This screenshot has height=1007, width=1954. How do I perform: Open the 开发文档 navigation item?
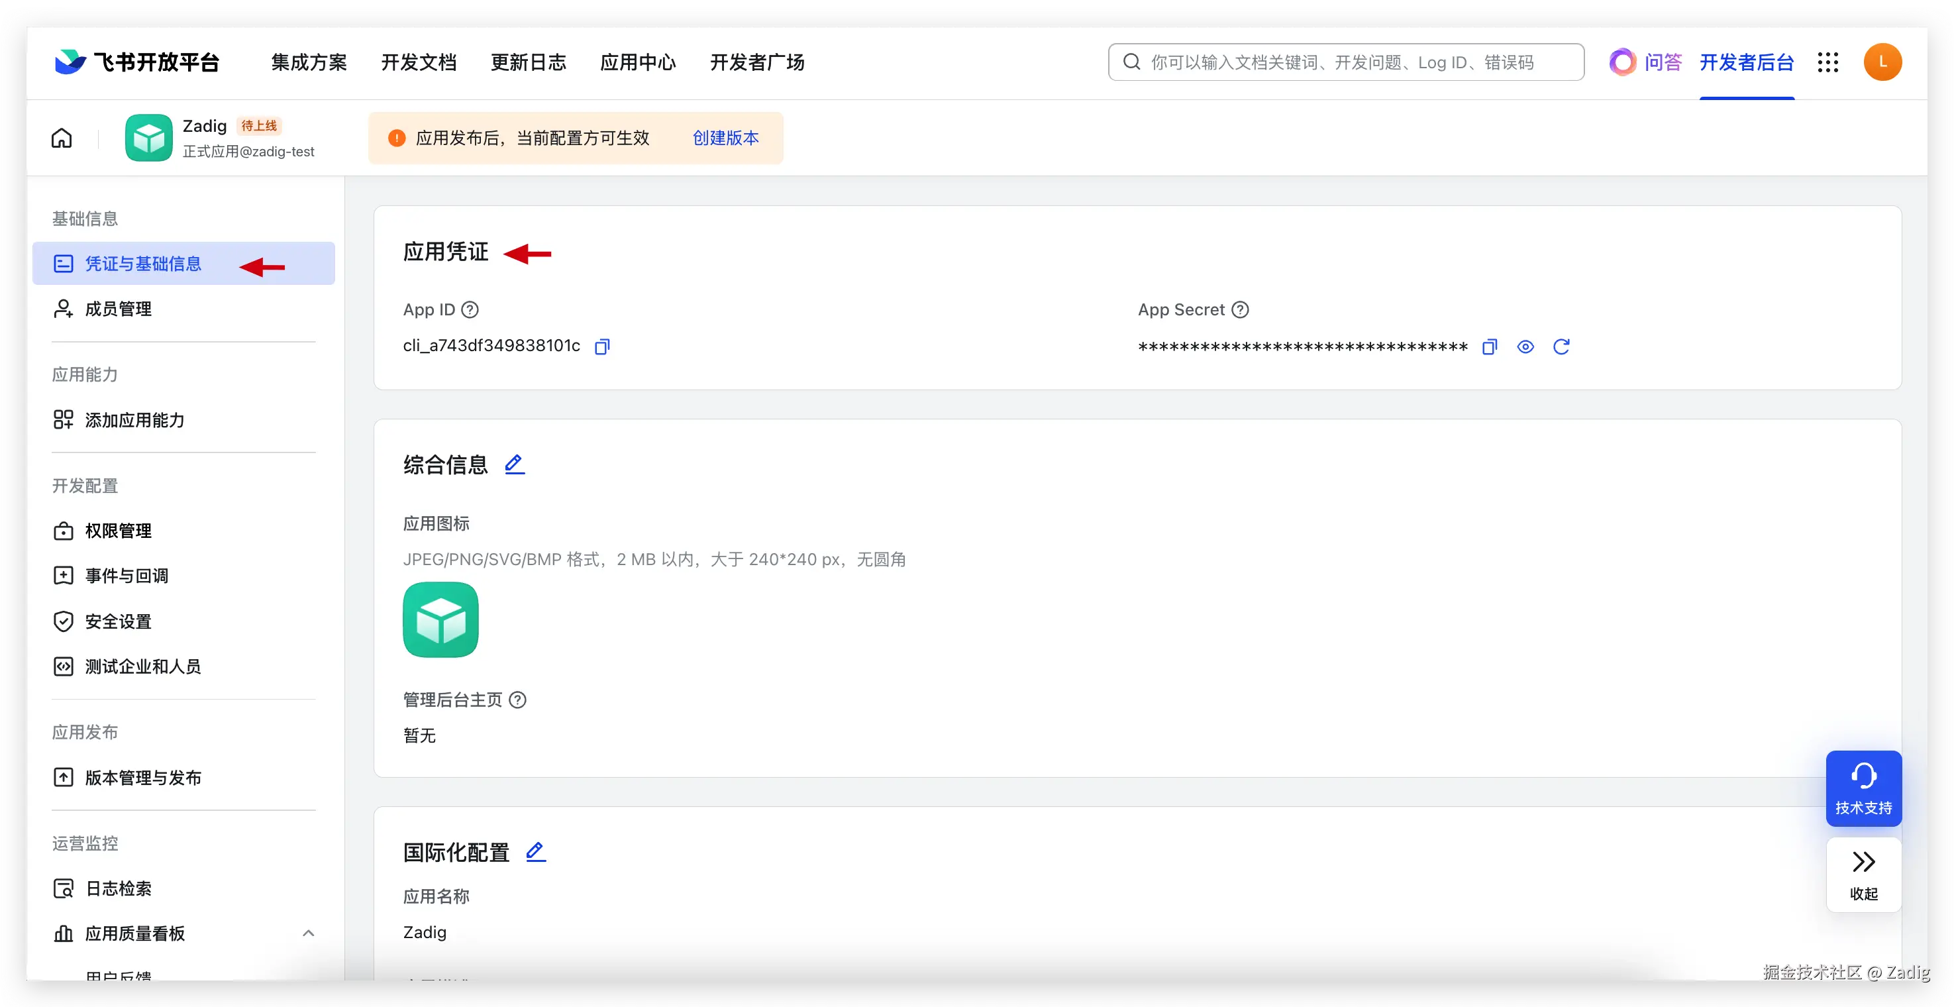coord(418,62)
